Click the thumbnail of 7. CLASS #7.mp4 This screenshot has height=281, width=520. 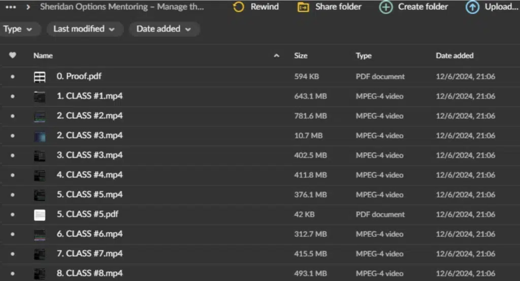pyautogui.click(x=40, y=255)
